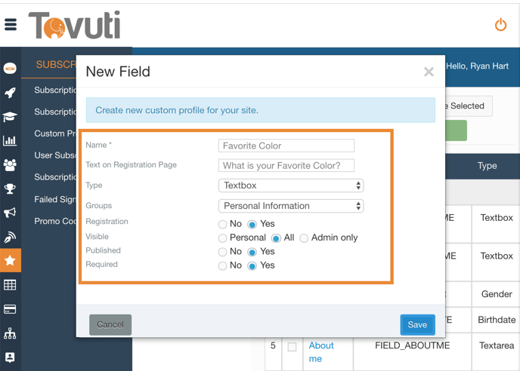
Task: Select Admin only for Visible
Action: point(304,238)
